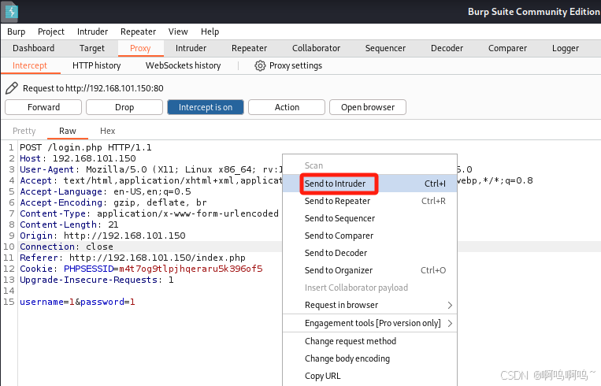Click the Action button
601x386 pixels.
point(287,107)
